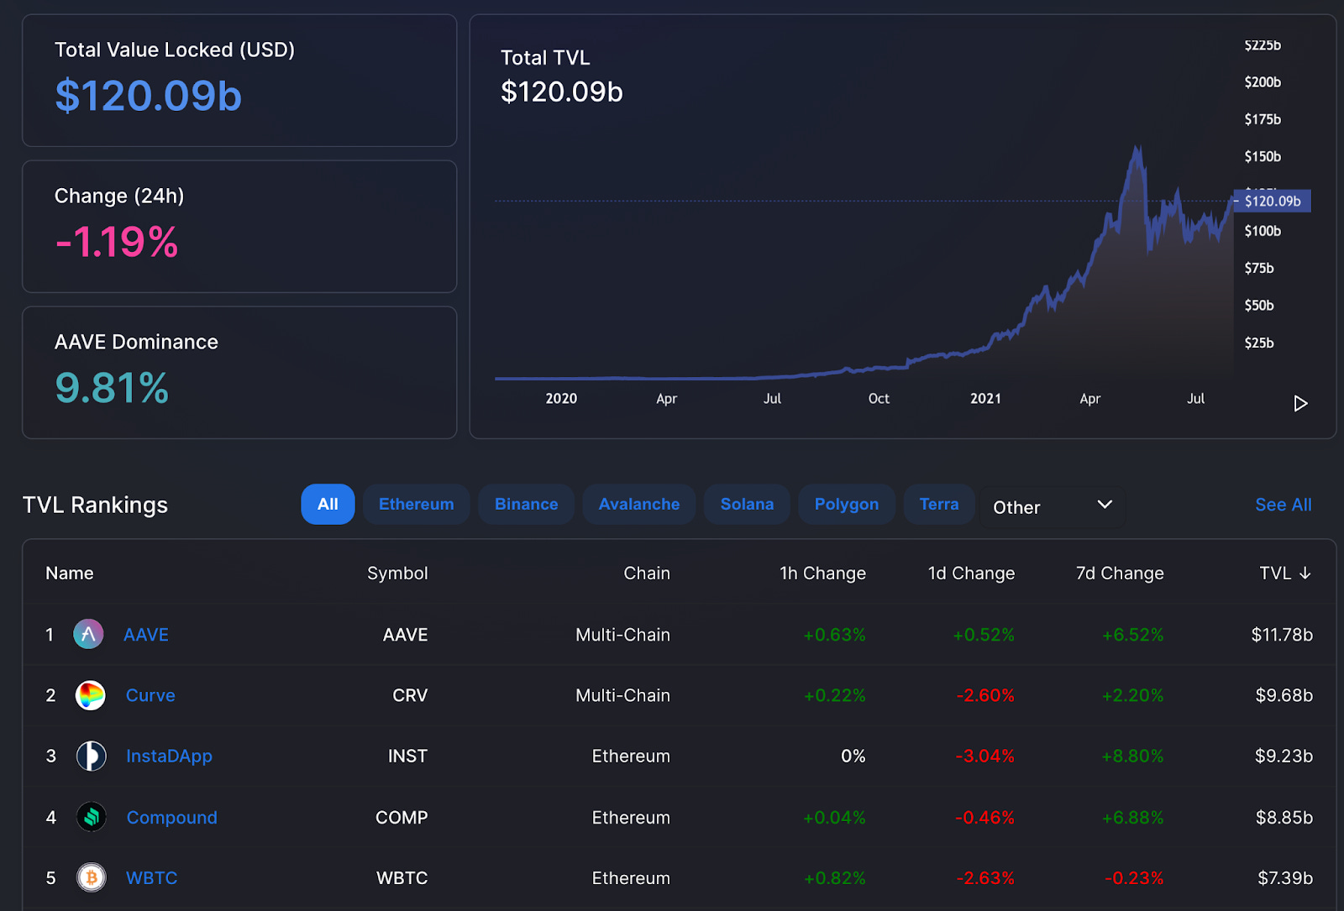Click the $120.09b chart value marker
1344x911 pixels.
pyautogui.click(x=1272, y=201)
